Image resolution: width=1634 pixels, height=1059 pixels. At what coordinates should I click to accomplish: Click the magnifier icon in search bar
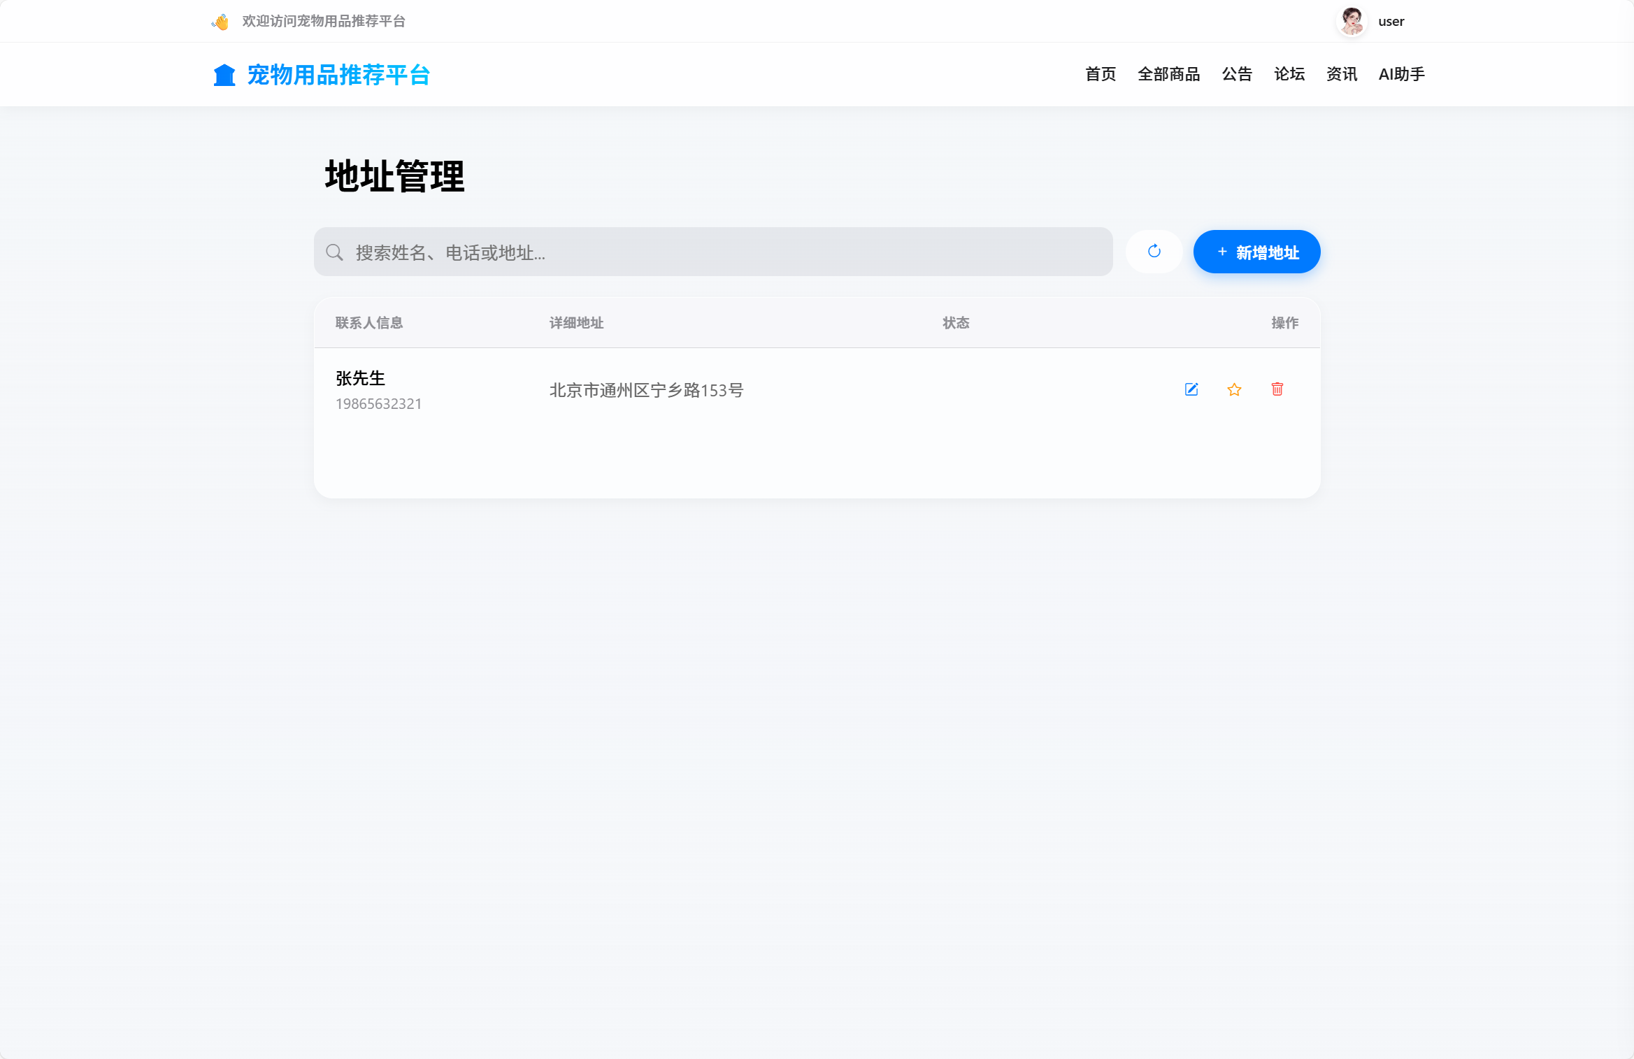[334, 252]
